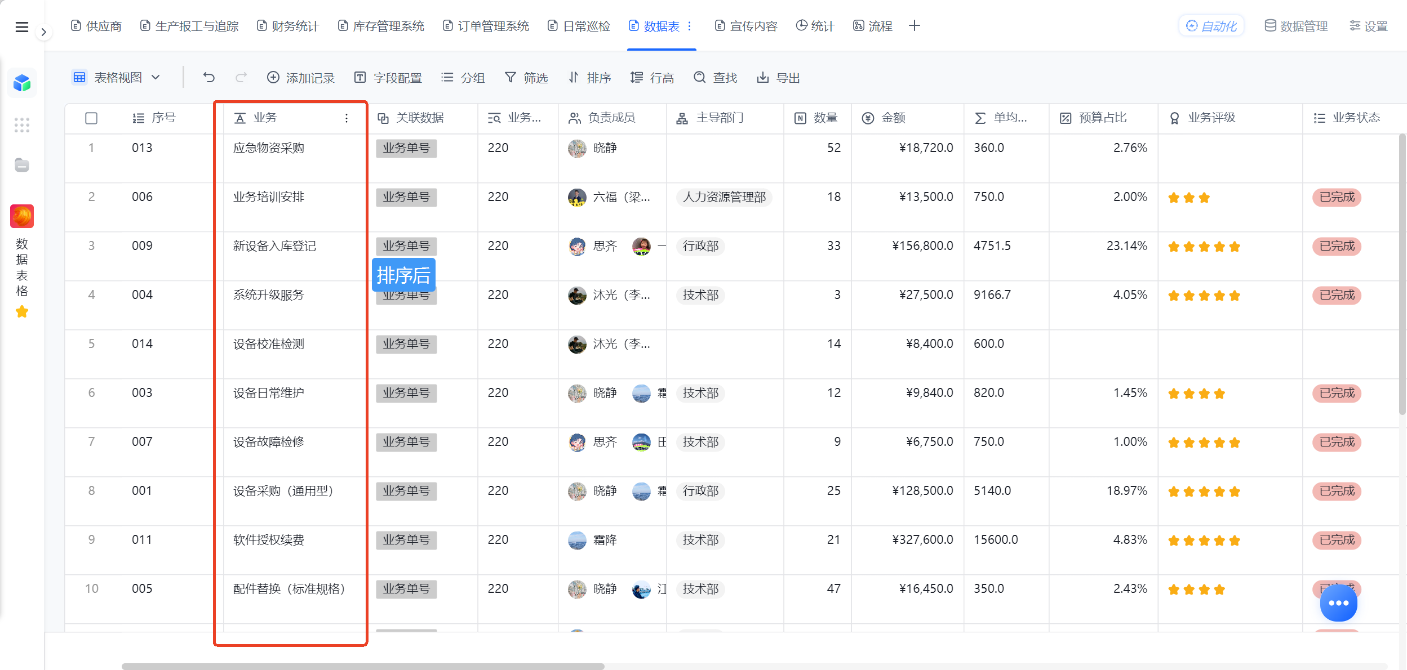This screenshot has height=670, width=1407.
Task: Switch to the 库存管理系统 tab
Action: pos(381,26)
